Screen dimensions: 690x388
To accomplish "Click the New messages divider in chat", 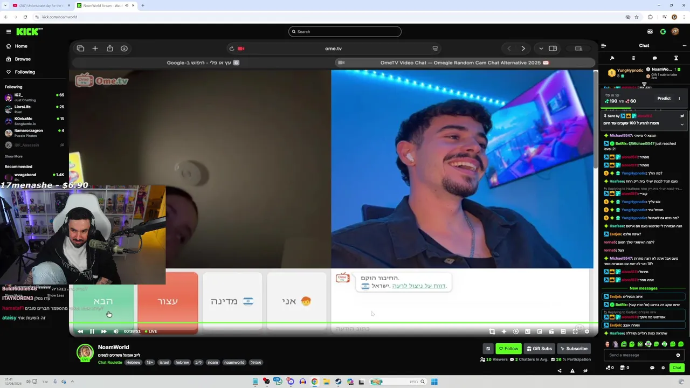I will [644, 288].
